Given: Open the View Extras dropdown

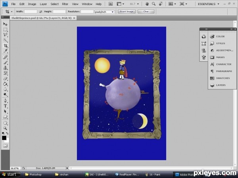Looking at the screenshot, I should tap(120, 4).
